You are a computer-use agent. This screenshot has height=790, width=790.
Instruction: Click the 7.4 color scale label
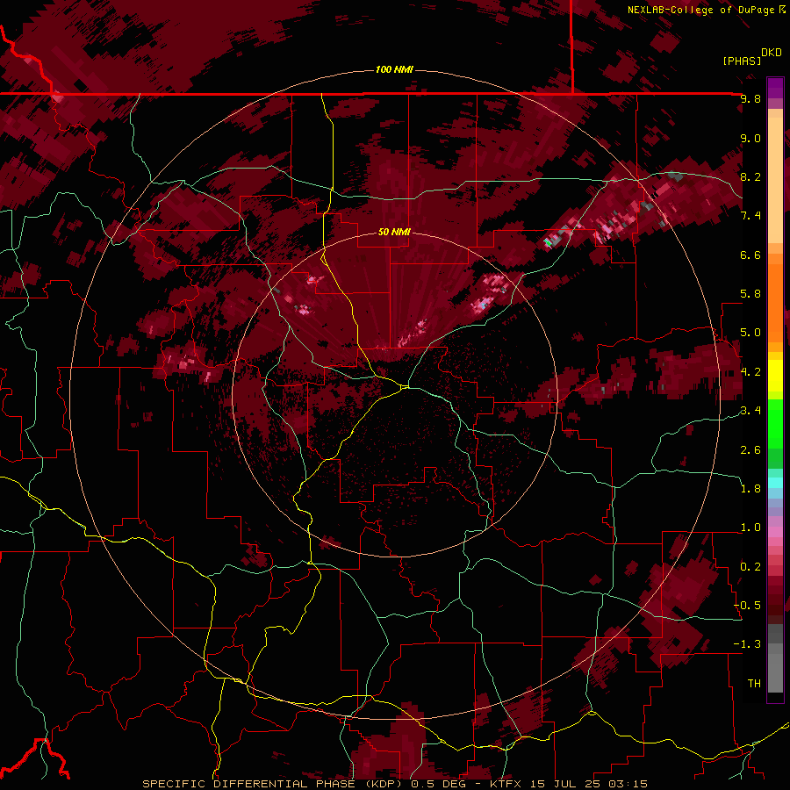tap(750, 216)
